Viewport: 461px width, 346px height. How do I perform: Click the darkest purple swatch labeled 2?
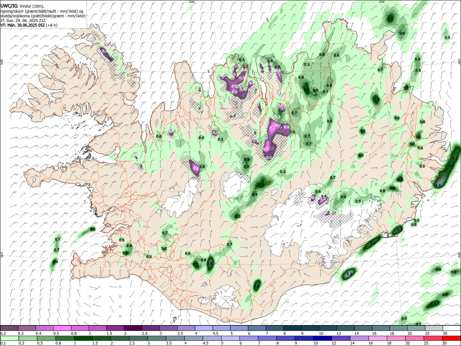pyautogui.click(x=133, y=328)
